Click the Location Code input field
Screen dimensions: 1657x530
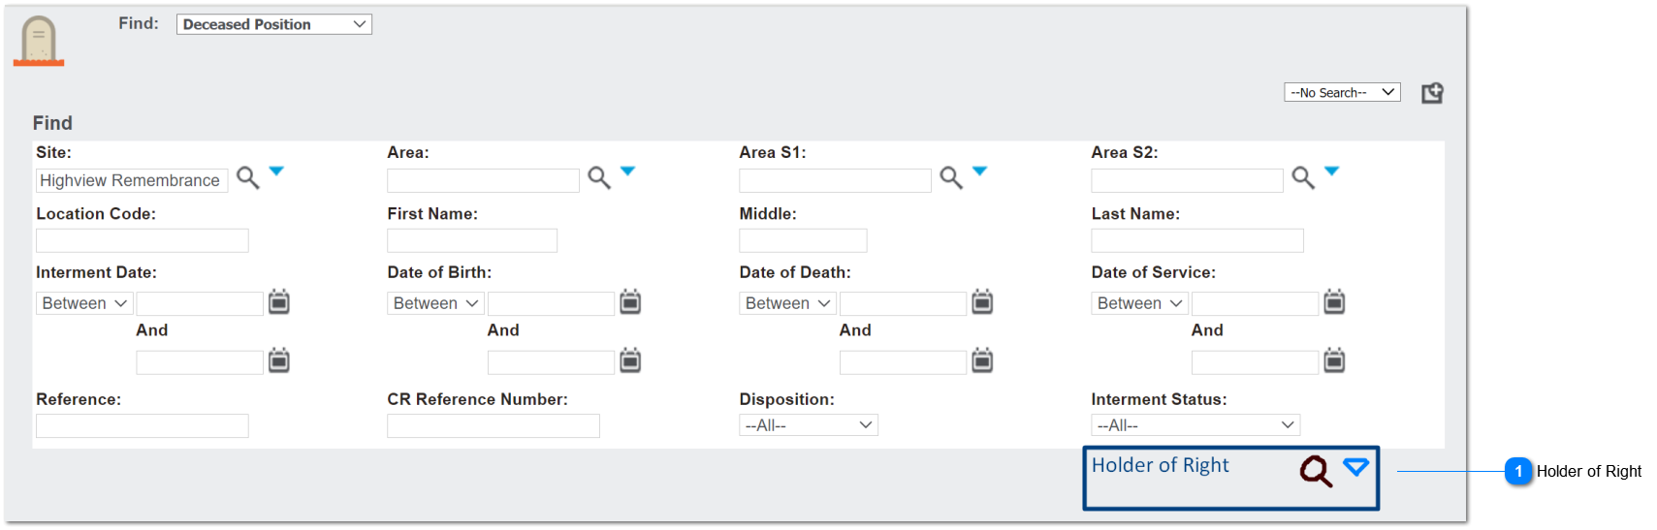[x=143, y=240]
